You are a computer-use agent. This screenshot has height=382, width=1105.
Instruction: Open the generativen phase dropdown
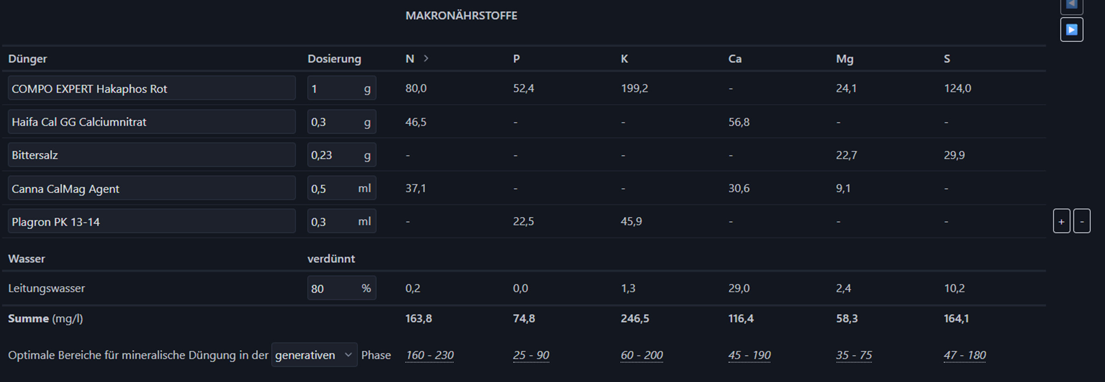(314, 355)
